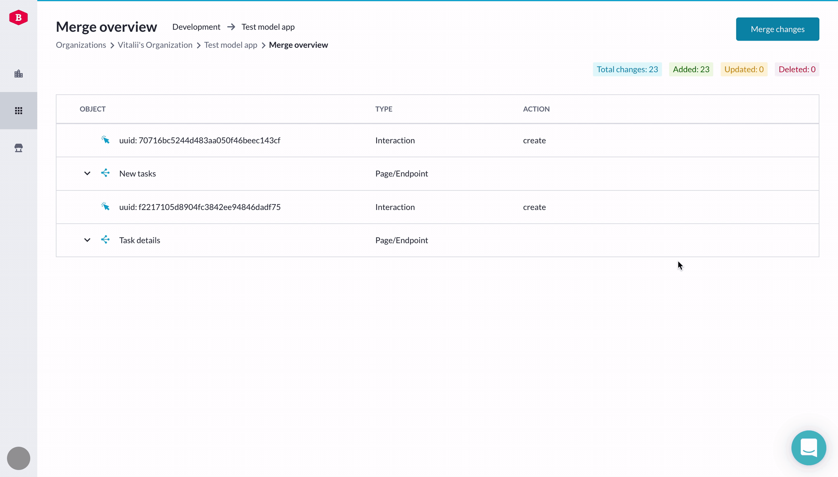Click the Test model app target label in header

coord(268,27)
